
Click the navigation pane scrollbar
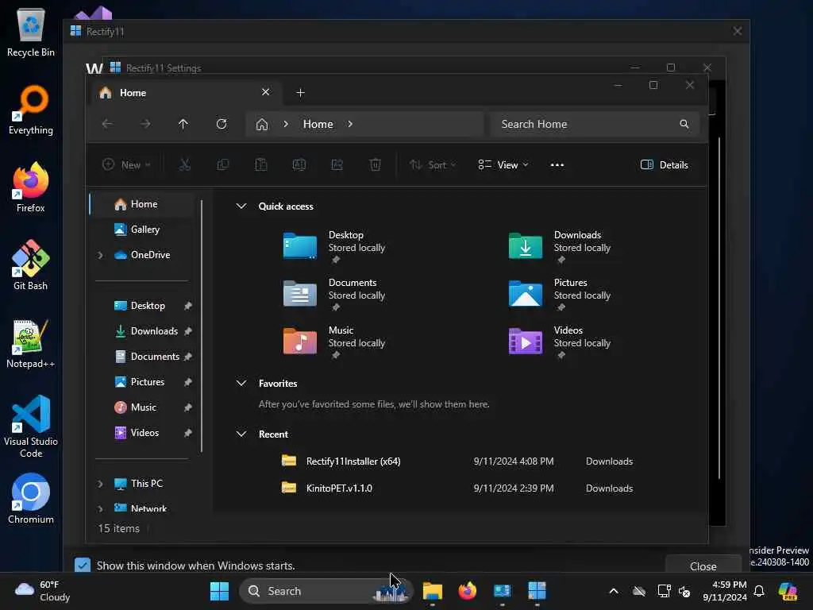(202, 326)
